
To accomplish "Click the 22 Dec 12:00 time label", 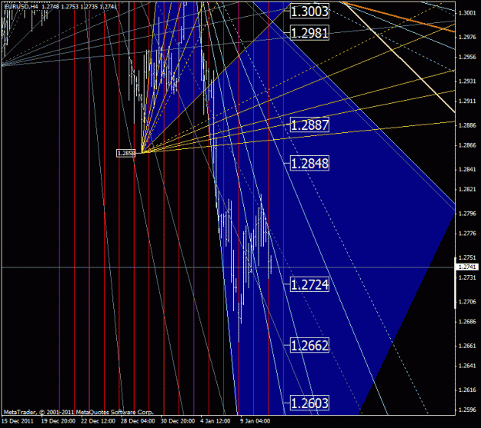I will click(99, 421).
